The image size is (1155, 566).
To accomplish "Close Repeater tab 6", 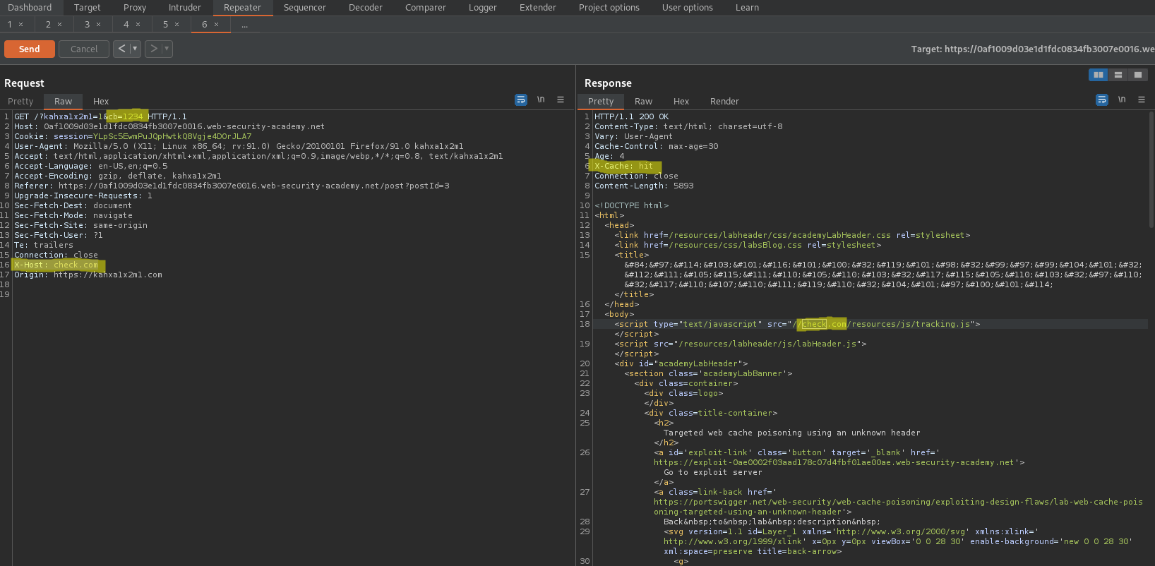I will (x=216, y=25).
